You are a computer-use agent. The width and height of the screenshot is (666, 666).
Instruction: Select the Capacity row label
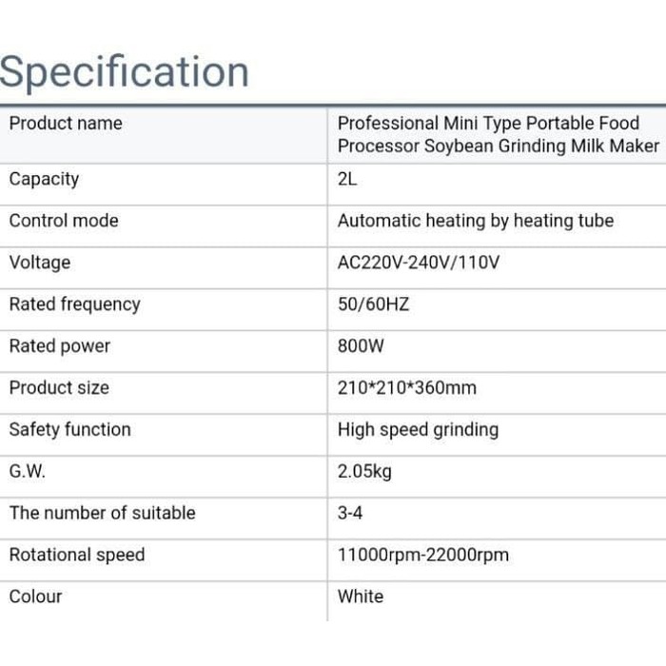[44, 179]
